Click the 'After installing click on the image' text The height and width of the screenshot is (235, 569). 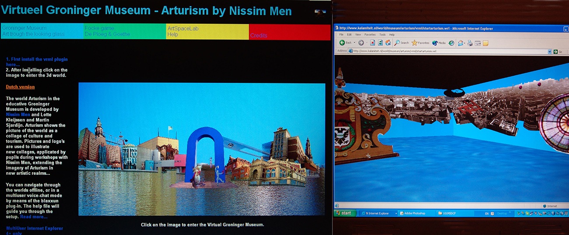[37, 72]
